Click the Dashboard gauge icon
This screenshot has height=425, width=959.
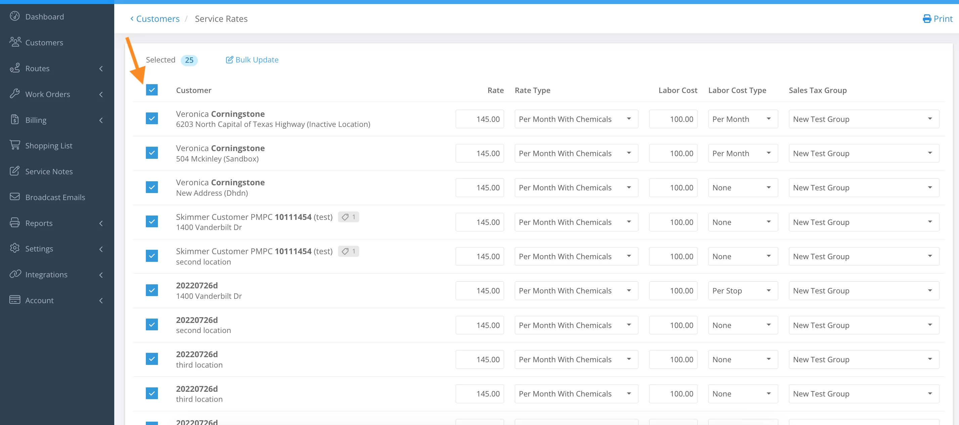click(x=14, y=16)
